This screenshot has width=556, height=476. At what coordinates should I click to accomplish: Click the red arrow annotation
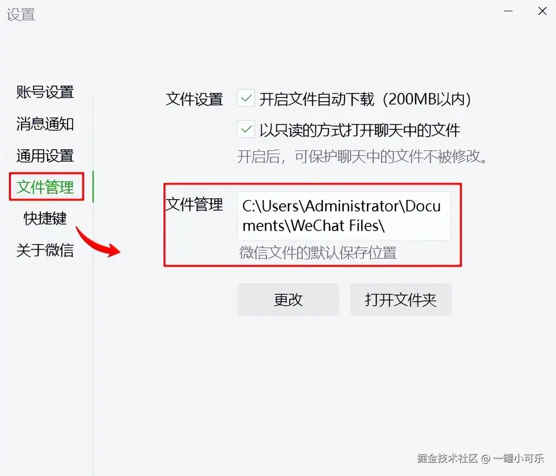98,242
